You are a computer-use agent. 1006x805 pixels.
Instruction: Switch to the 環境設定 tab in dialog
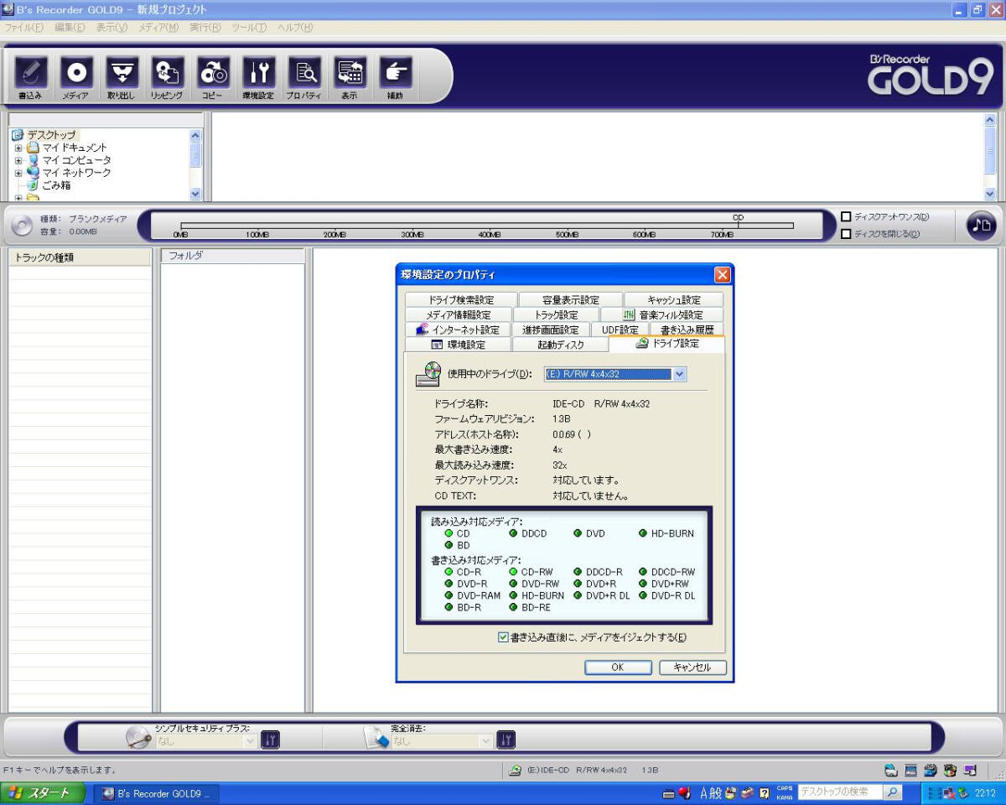click(458, 345)
